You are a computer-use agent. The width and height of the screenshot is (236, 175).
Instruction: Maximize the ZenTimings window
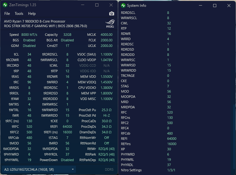tap(97, 5)
